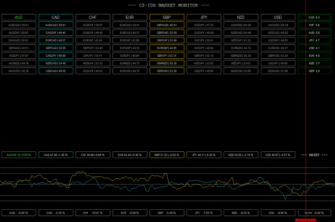Open GBPCHF pair in the GBP column
Viewport: 335px width, 222px height.
coord(167,40)
